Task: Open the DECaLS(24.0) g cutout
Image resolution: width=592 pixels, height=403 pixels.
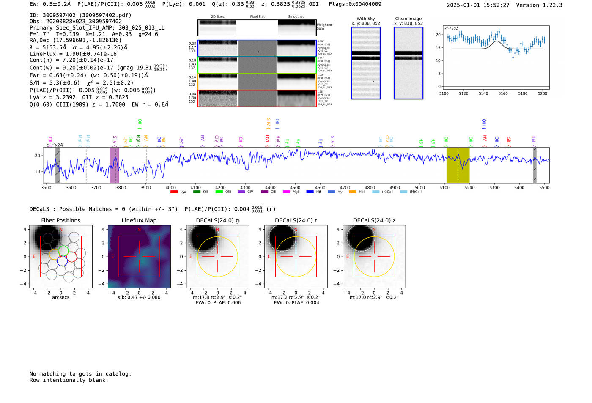Action: [217, 256]
